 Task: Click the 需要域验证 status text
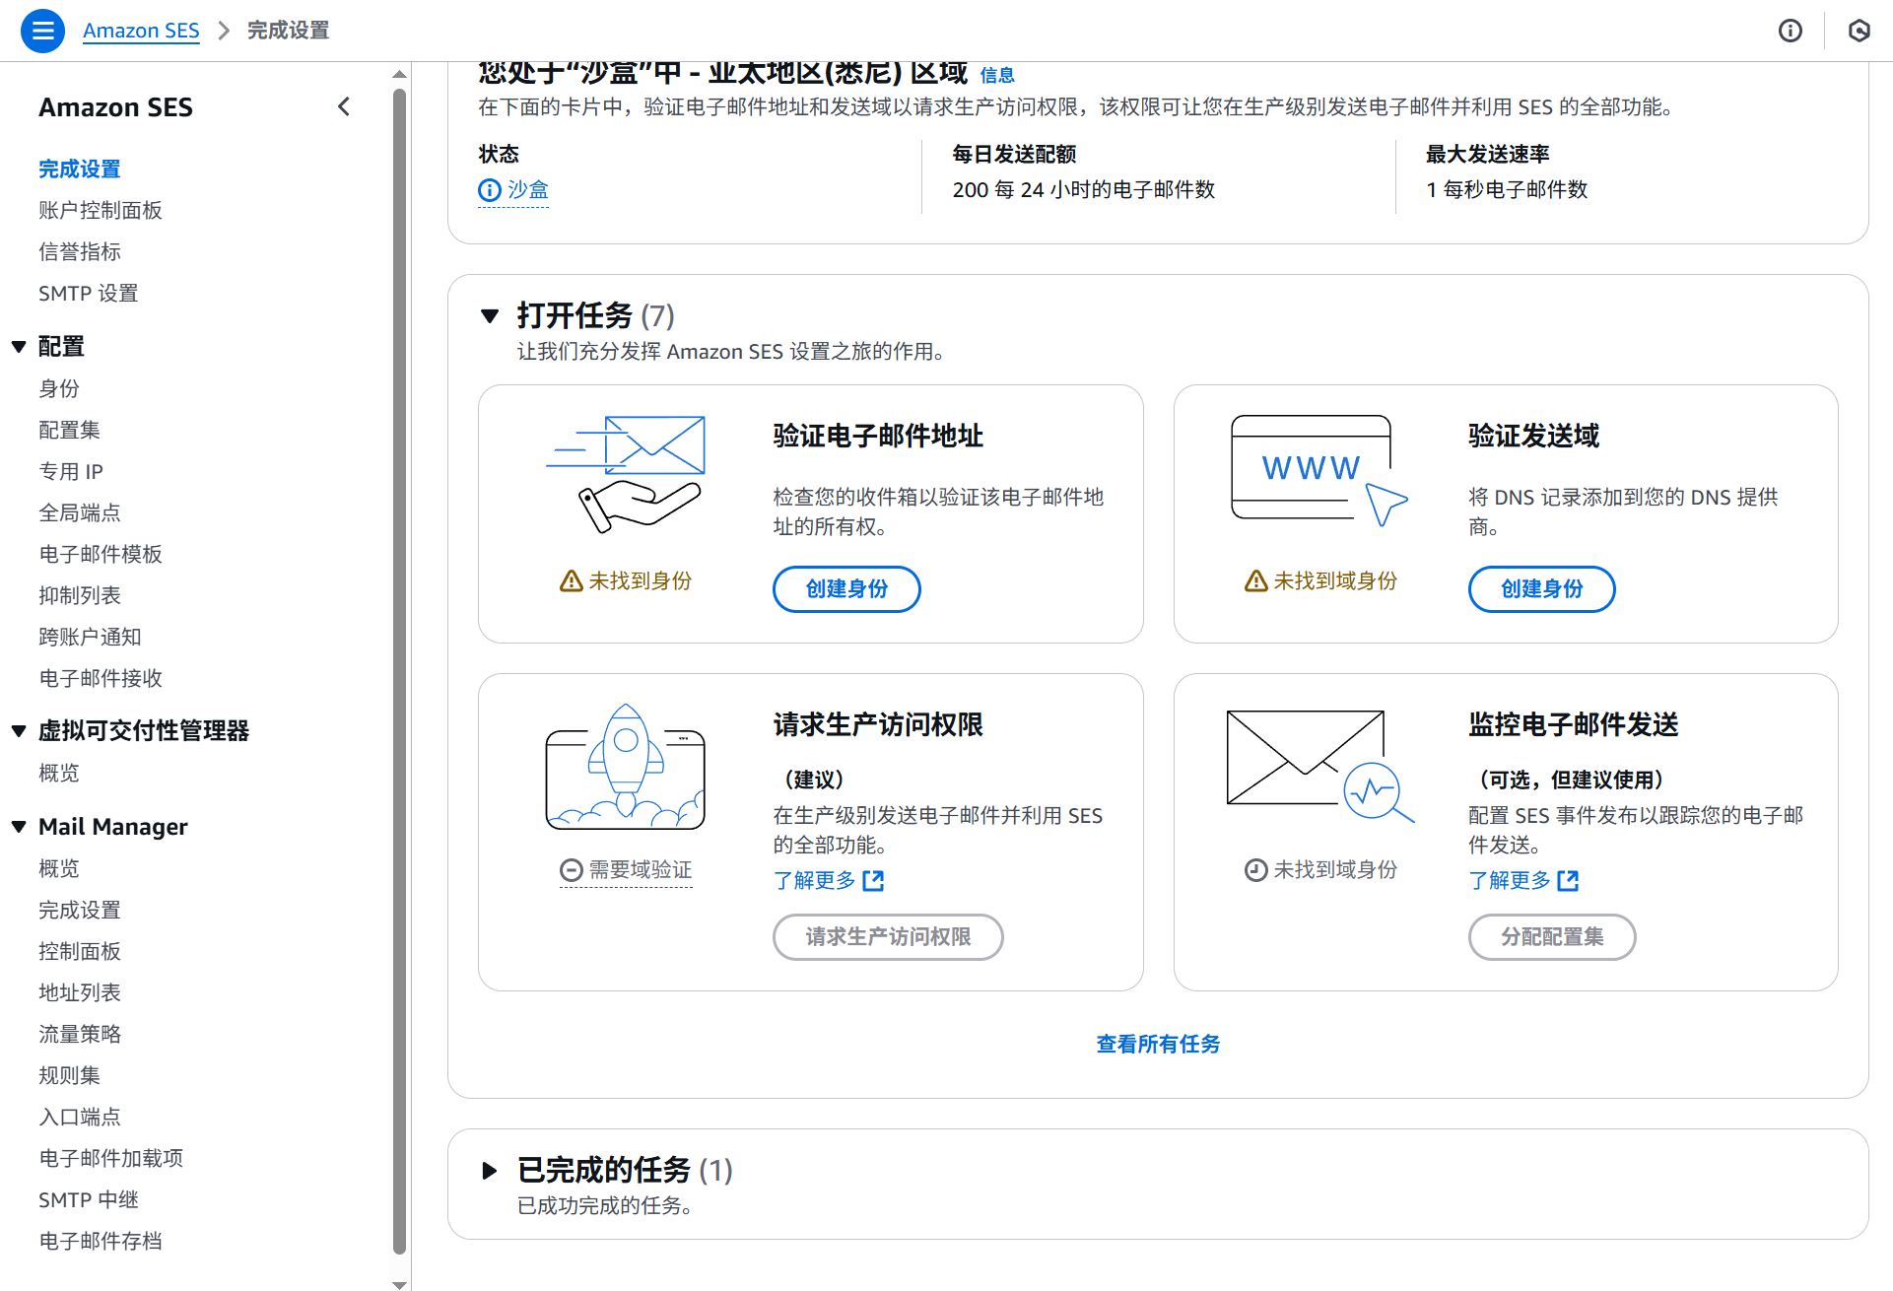pos(641,870)
